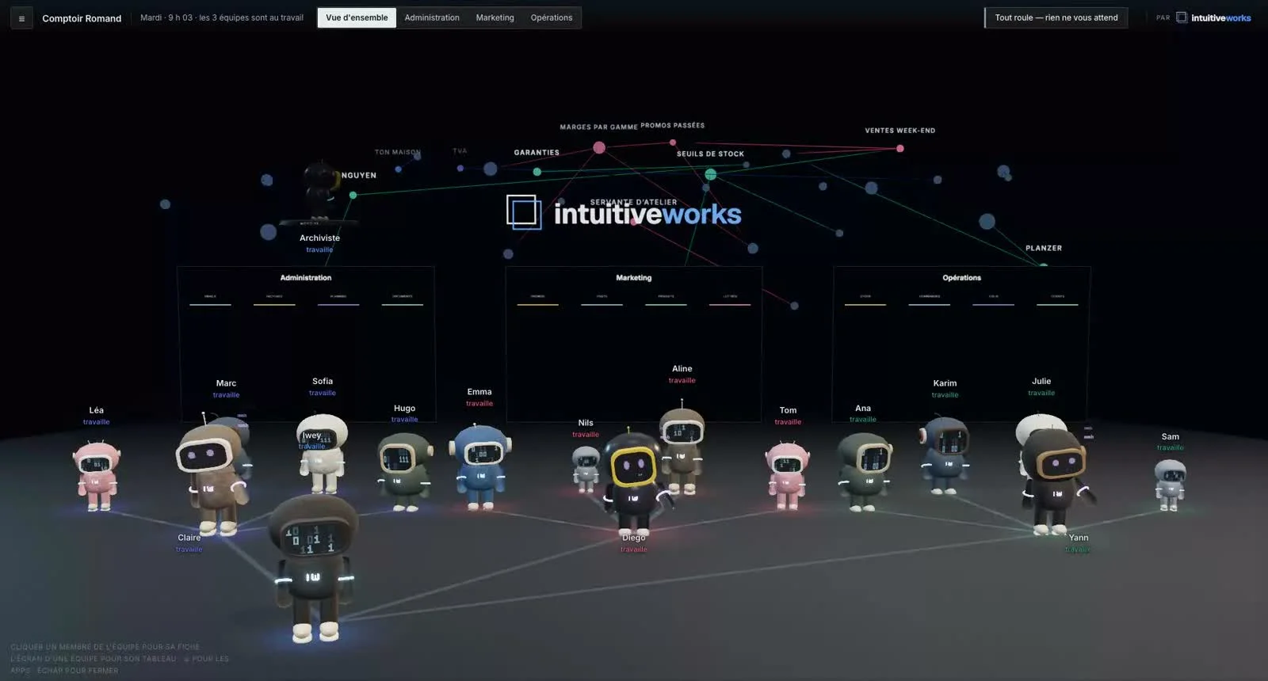Select Hugo's dark green robot
This screenshot has height=681, width=1268.
[406, 471]
